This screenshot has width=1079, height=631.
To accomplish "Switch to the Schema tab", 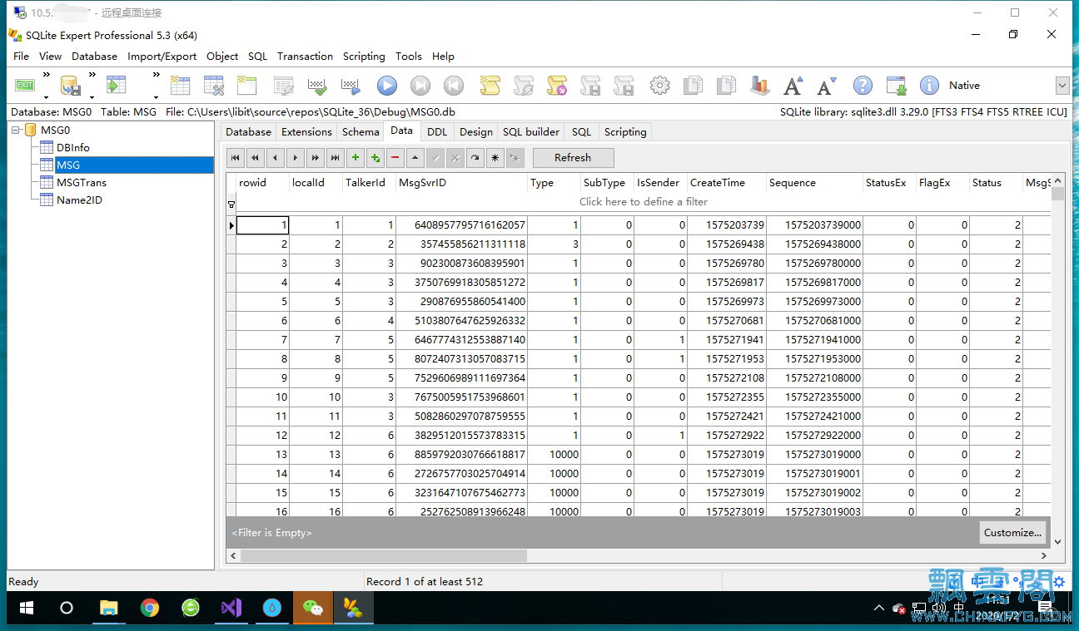I will [360, 131].
